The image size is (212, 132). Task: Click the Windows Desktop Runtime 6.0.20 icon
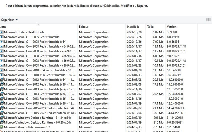(2, 122)
